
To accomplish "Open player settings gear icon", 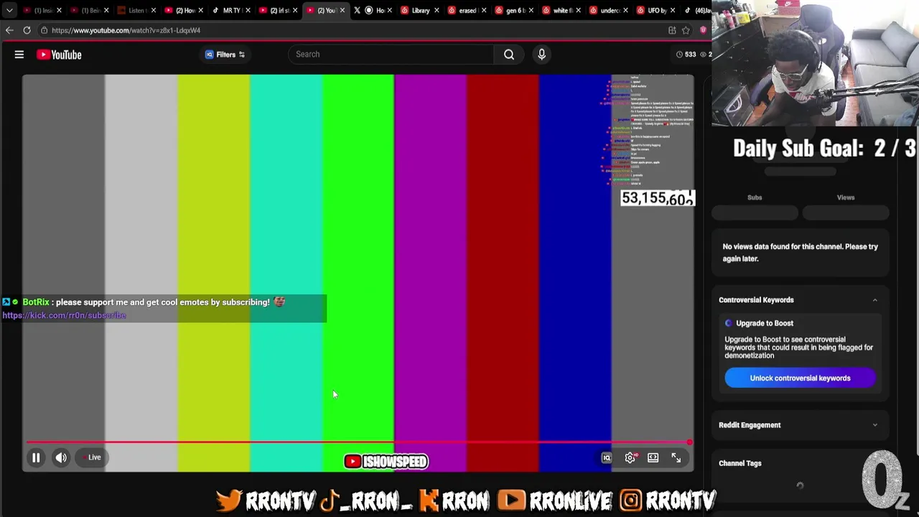I will click(x=630, y=457).
